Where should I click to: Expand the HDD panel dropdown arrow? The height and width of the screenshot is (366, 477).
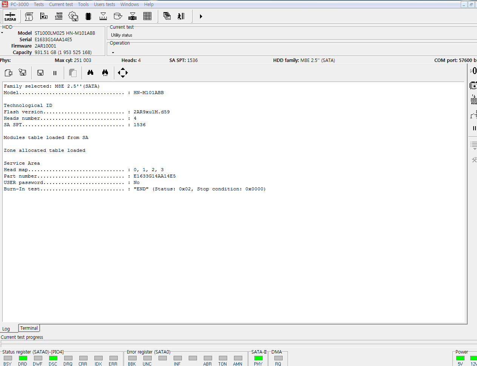pyautogui.click(x=2, y=33)
